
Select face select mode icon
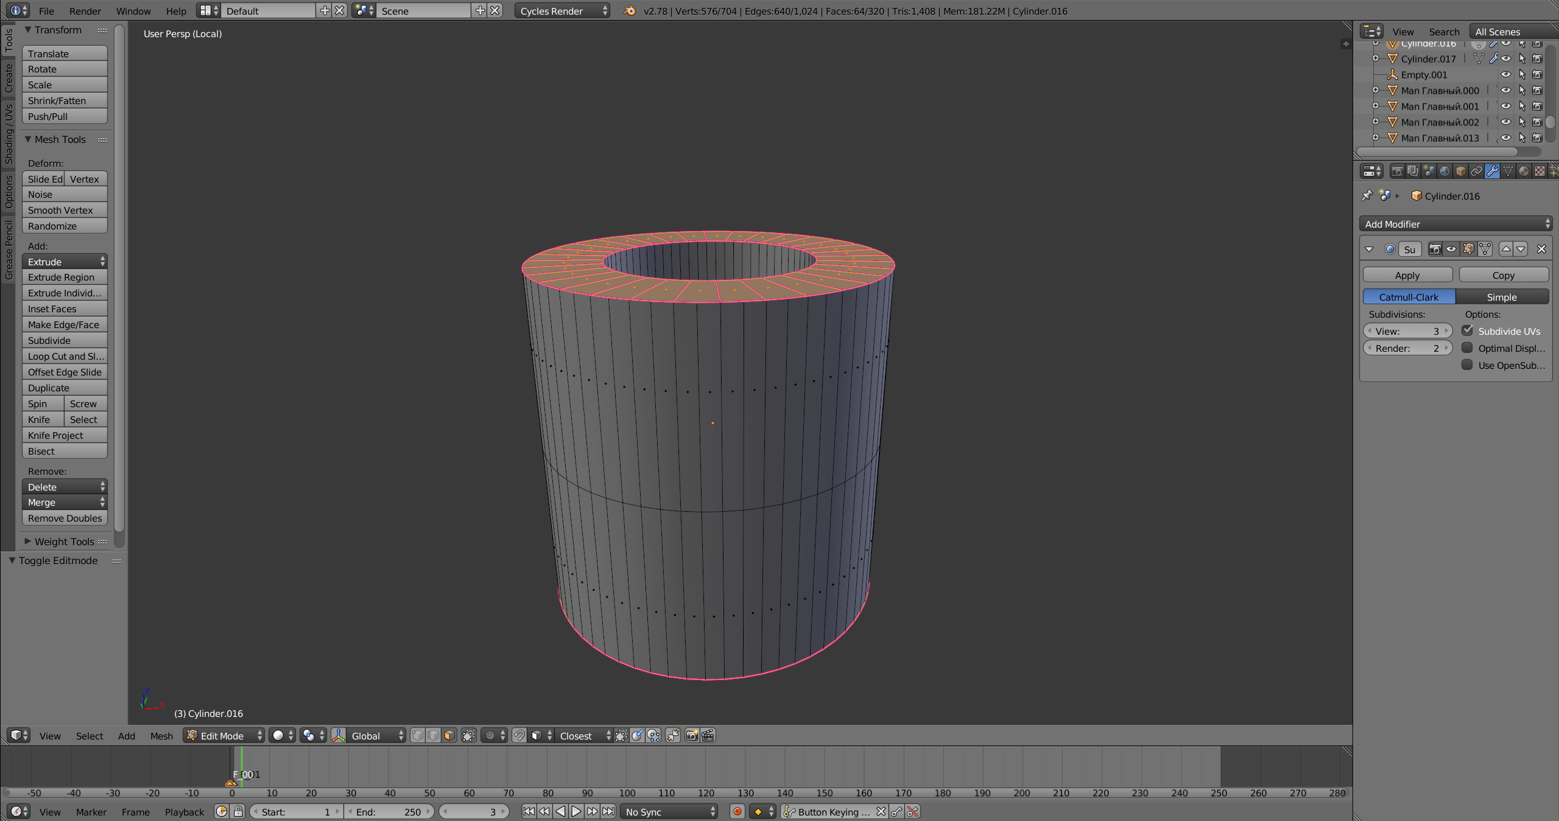[x=449, y=735]
